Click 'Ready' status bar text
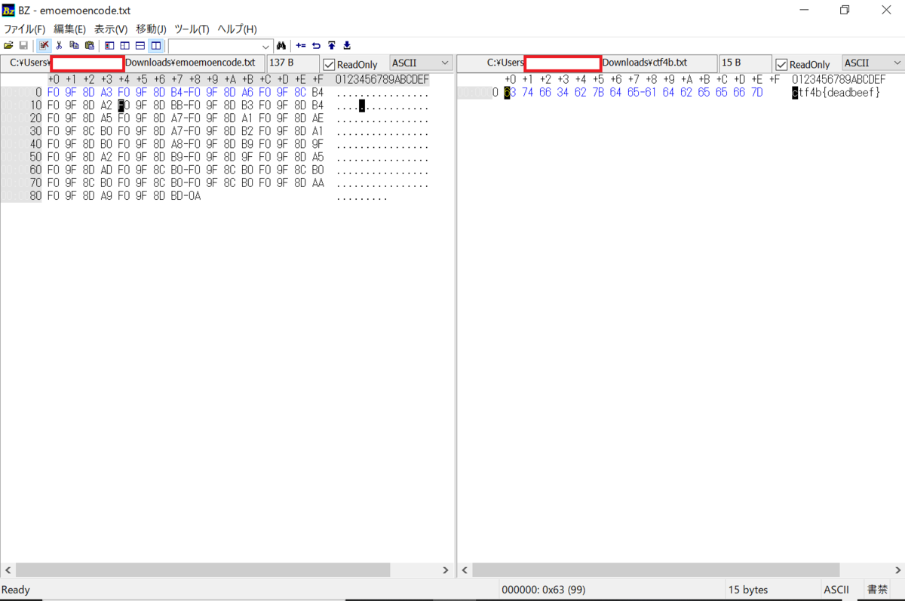Image resolution: width=905 pixels, height=601 pixels. tap(16, 590)
